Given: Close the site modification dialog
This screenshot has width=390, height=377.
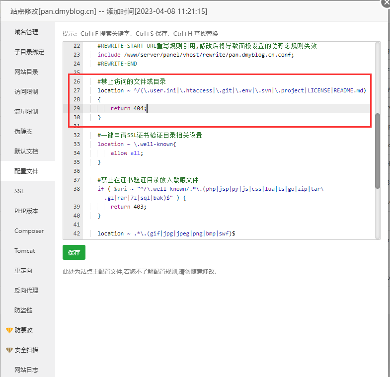Looking at the screenshot, I should 386,3.
